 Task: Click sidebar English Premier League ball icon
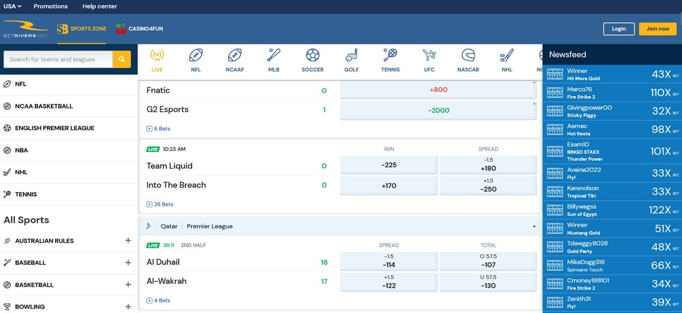[x=7, y=128]
